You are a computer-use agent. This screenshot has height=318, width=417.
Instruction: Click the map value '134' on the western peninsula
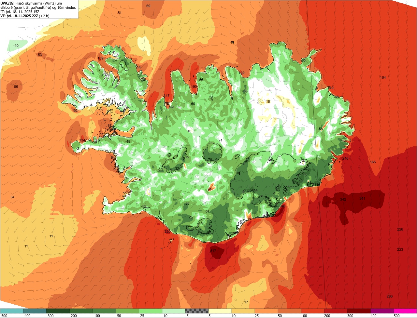[82, 140]
